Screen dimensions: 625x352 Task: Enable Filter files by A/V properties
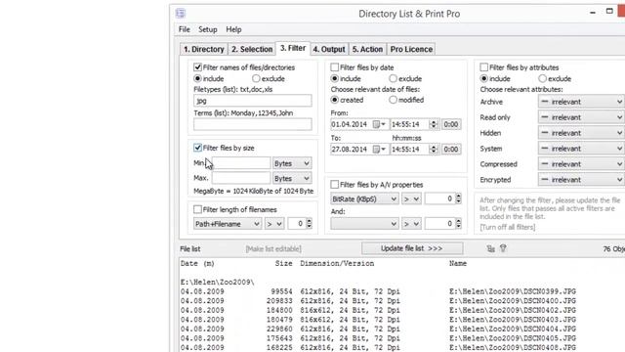point(335,185)
